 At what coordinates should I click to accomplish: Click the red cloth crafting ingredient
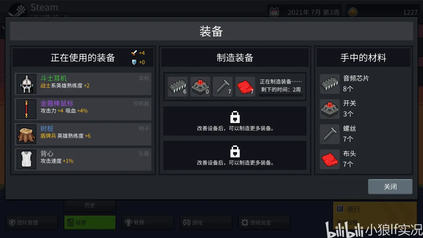245,87
